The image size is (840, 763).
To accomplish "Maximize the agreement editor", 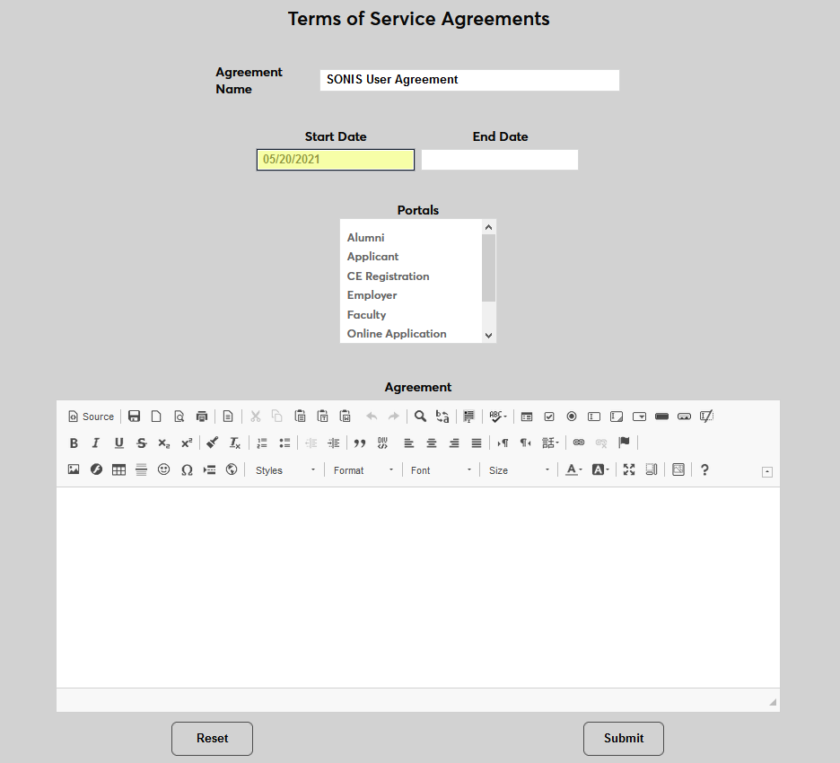I will coord(628,469).
